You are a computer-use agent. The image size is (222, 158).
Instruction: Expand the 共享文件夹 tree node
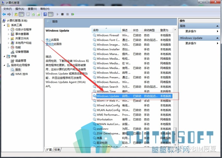pos(9,38)
